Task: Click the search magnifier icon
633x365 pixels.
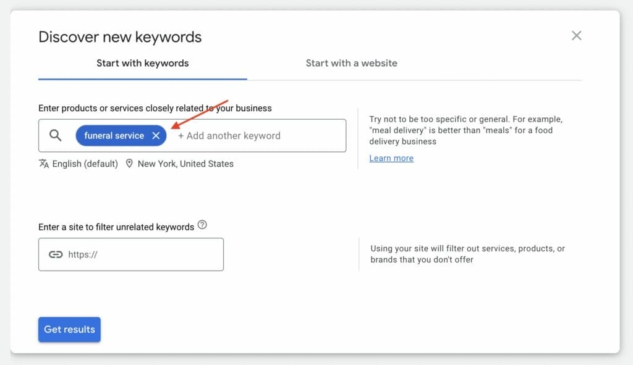Action: coord(55,135)
